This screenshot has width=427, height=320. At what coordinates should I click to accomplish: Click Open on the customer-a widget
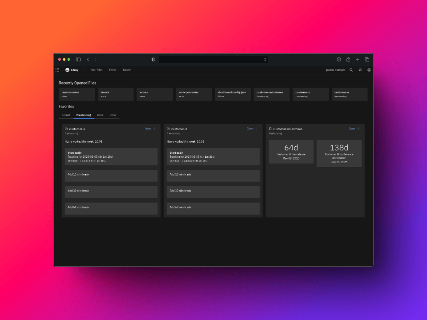tap(147, 128)
